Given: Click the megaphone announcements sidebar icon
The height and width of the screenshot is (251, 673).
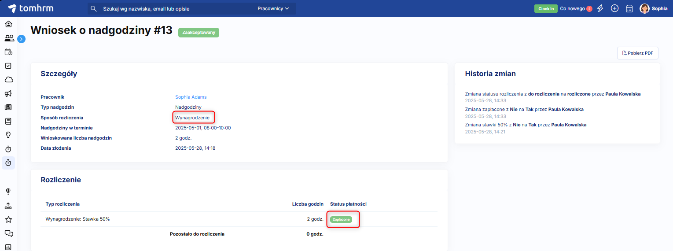Looking at the screenshot, I should point(8,93).
